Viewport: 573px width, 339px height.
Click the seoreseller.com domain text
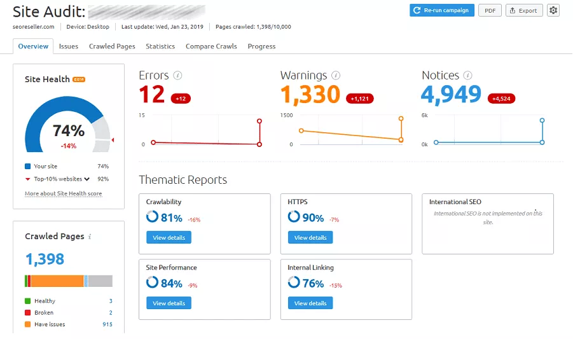point(33,27)
